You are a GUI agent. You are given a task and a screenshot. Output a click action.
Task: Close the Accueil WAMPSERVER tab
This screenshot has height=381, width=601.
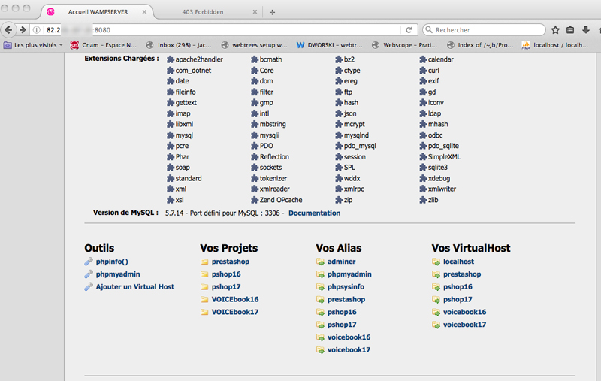coord(144,12)
